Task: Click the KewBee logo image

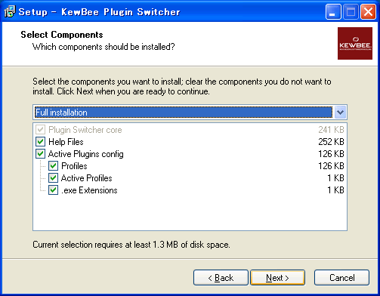Action: [355, 43]
